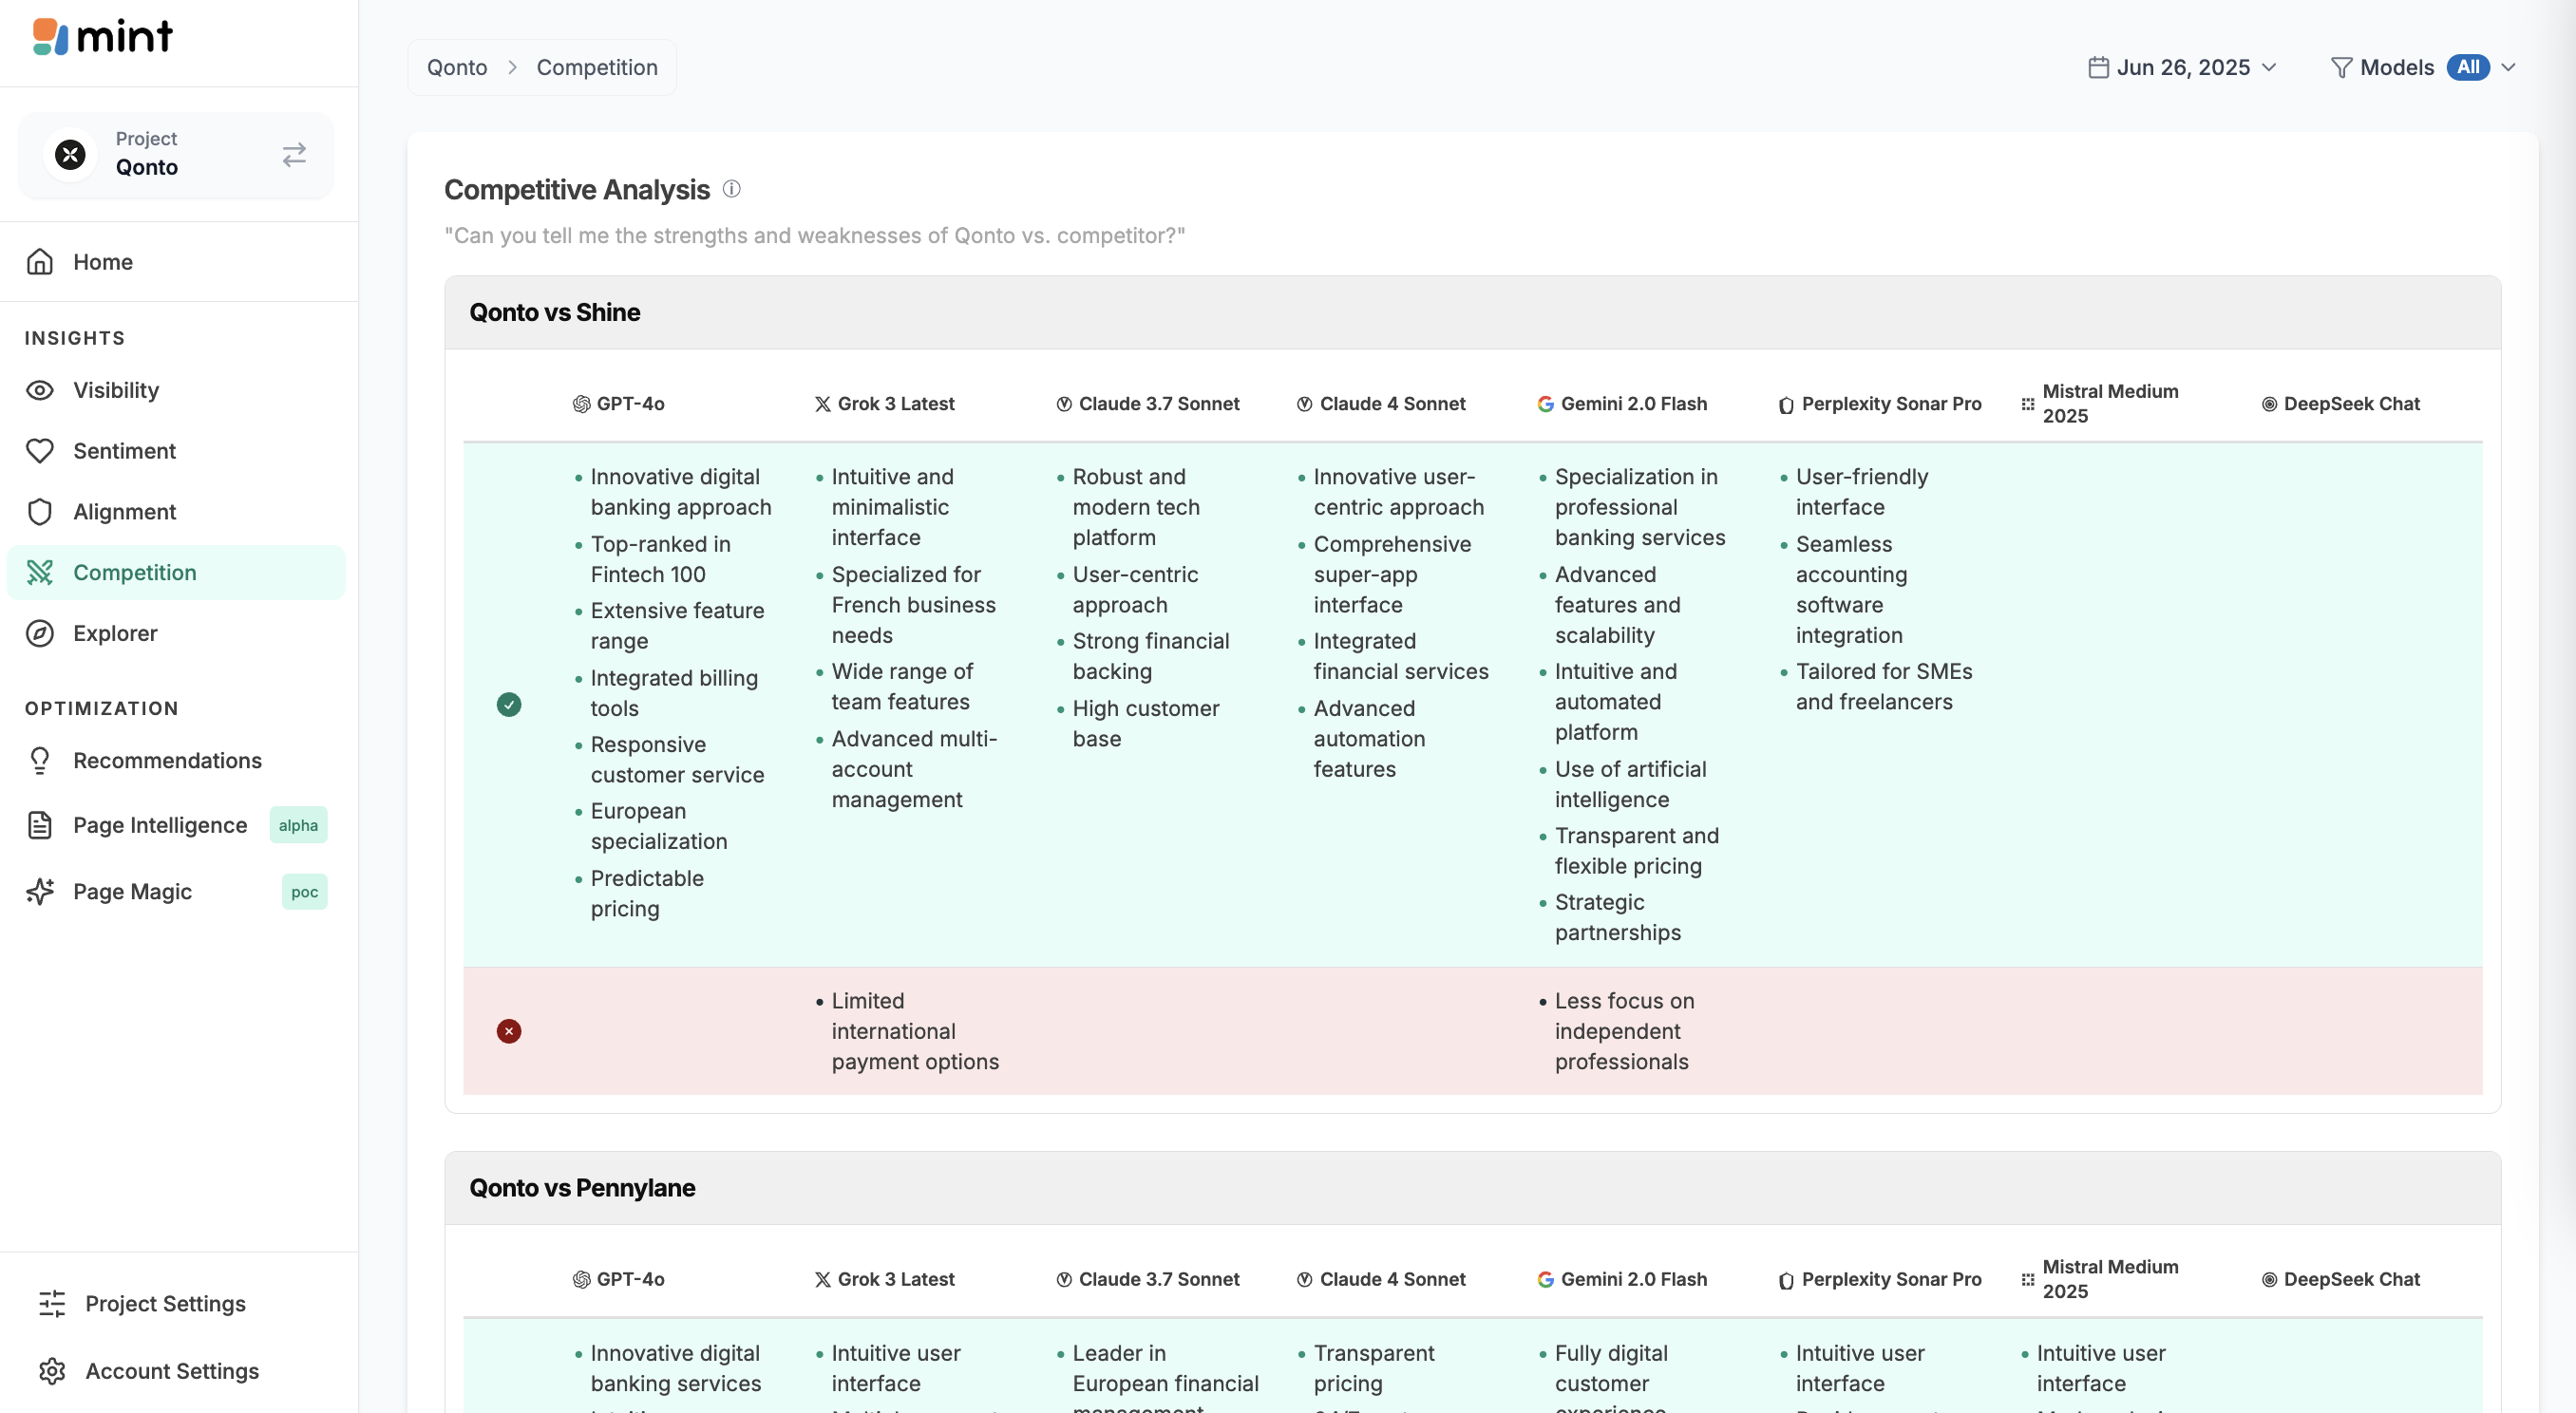Open Account Settings
The height and width of the screenshot is (1413, 2576).
click(172, 1371)
